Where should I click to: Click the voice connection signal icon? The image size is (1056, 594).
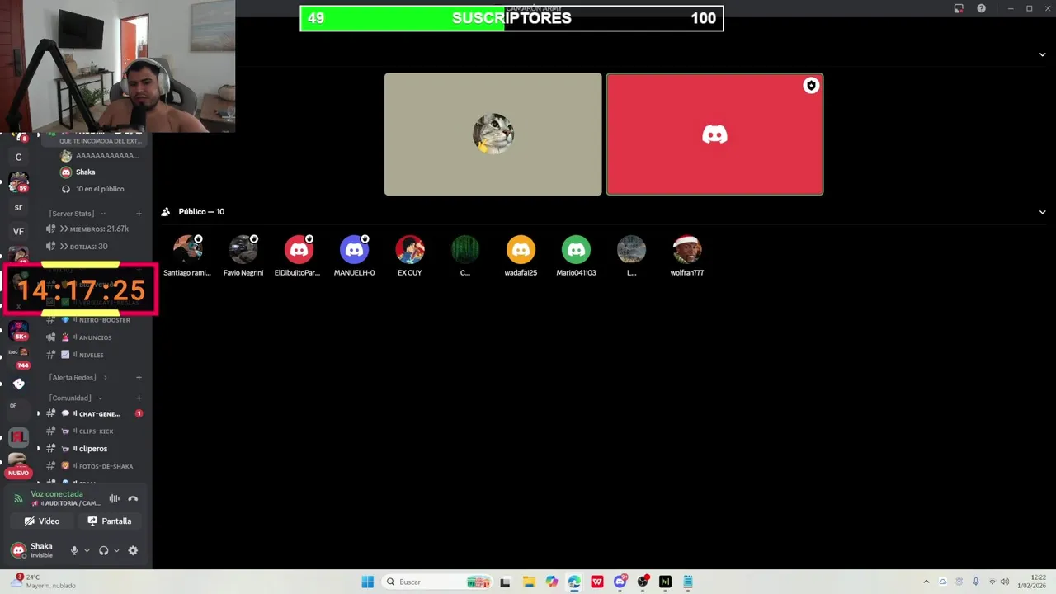tap(18, 498)
